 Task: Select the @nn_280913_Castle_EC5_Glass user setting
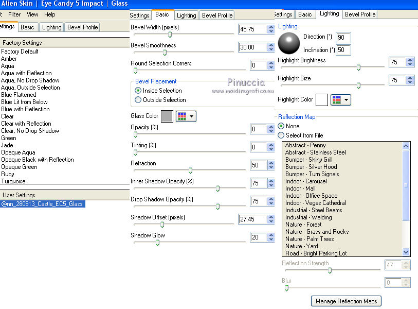tap(42, 204)
